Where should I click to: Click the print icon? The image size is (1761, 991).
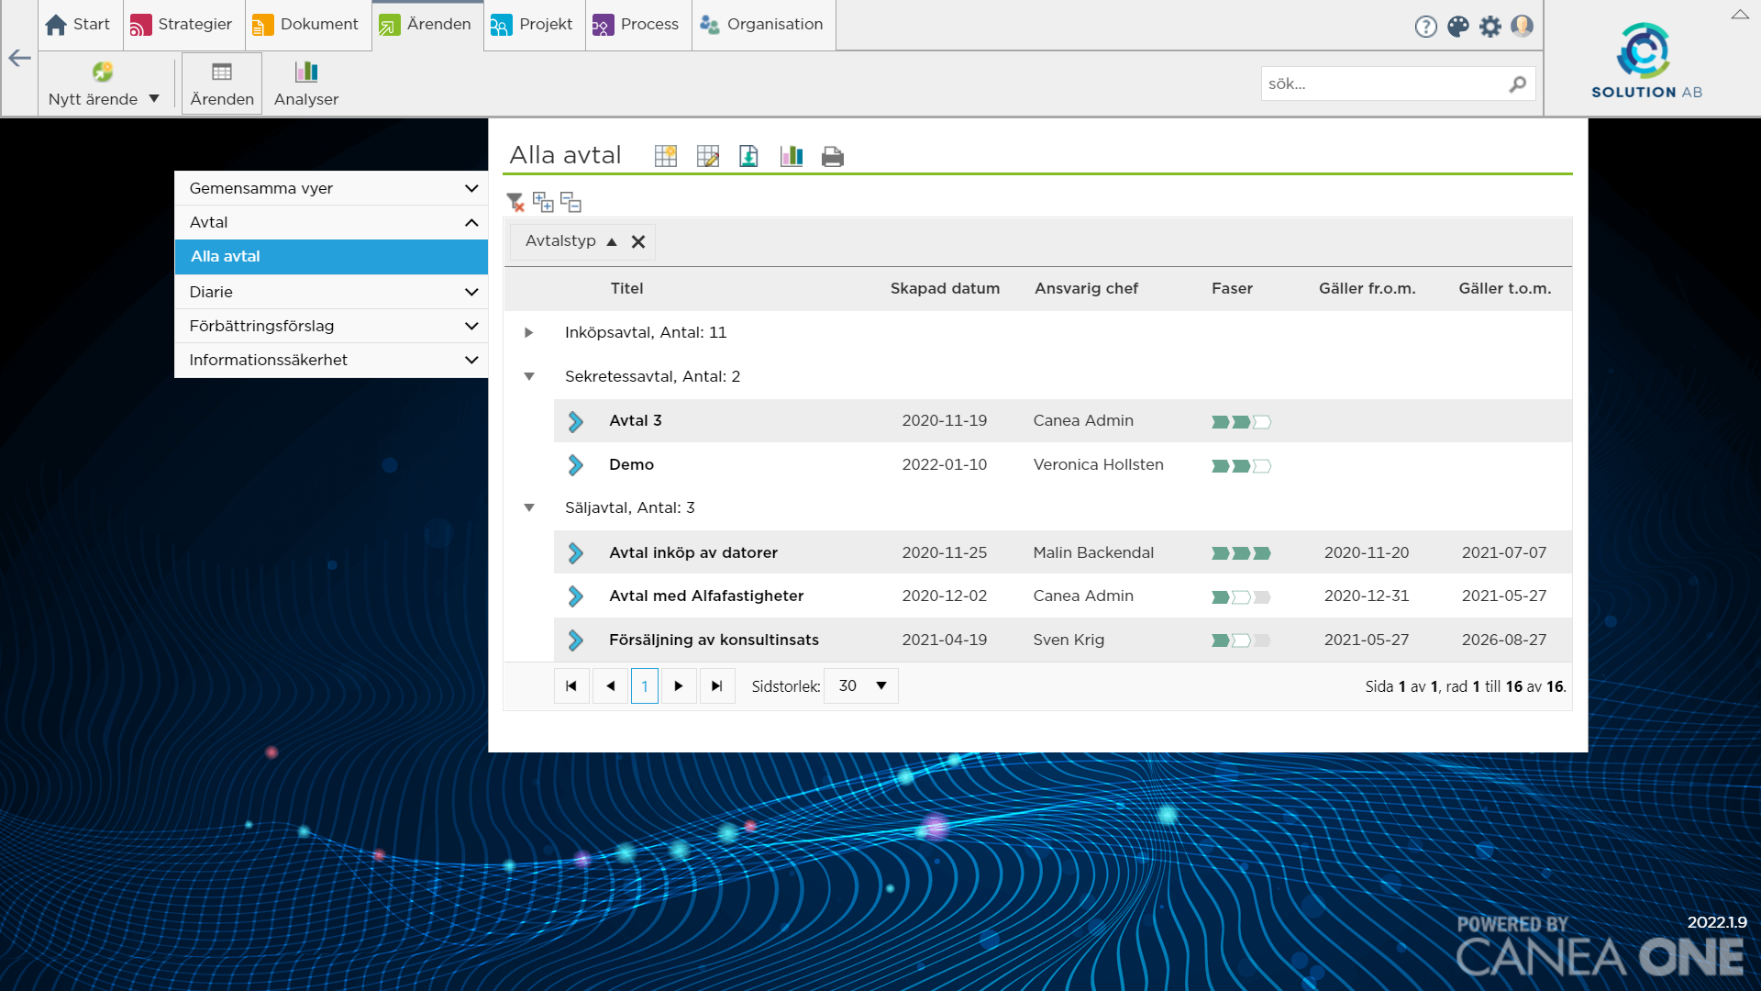coord(833,157)
